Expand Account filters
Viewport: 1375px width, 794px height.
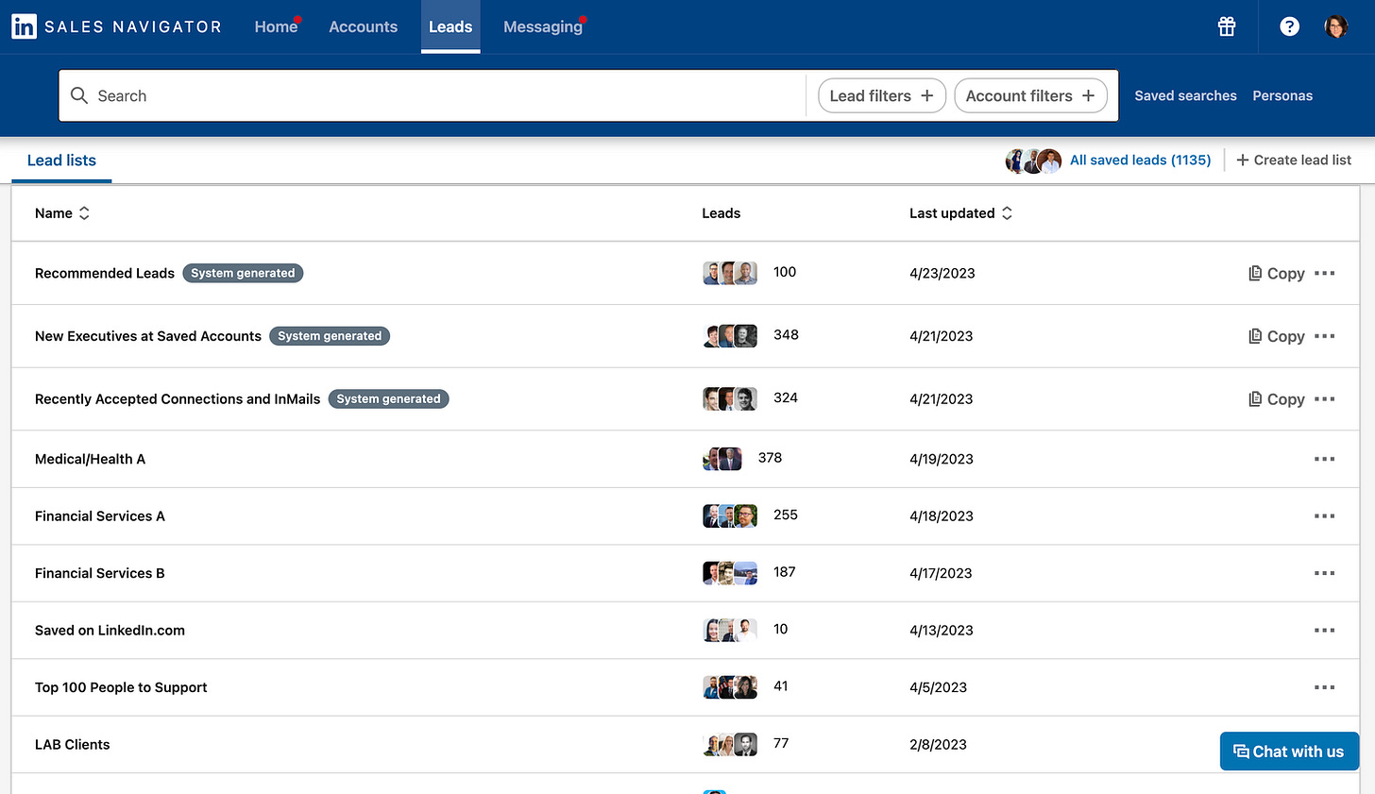[x=1030, y=95]
